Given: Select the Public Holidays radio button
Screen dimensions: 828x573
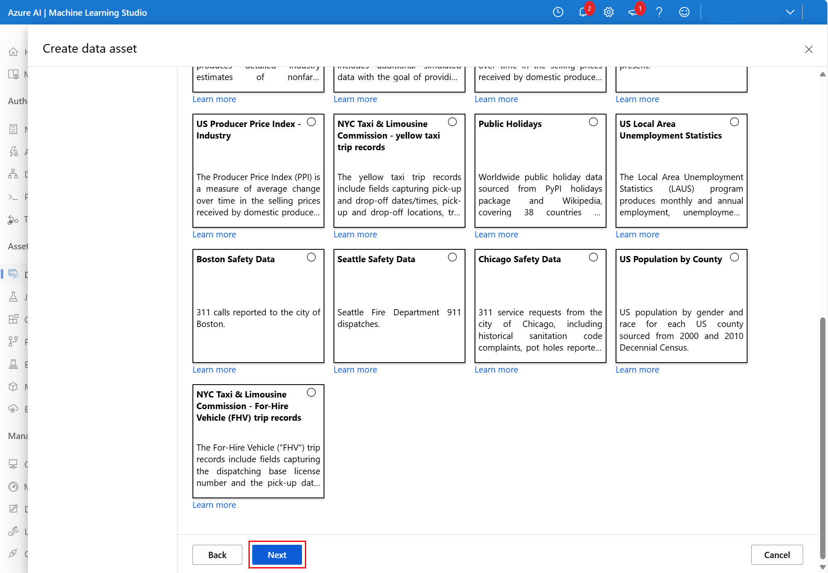Looking at the screenshot, I should pos(593,122).
